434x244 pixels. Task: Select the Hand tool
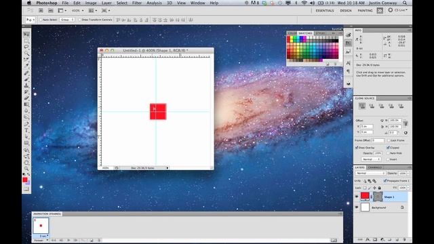pos(26,163)
